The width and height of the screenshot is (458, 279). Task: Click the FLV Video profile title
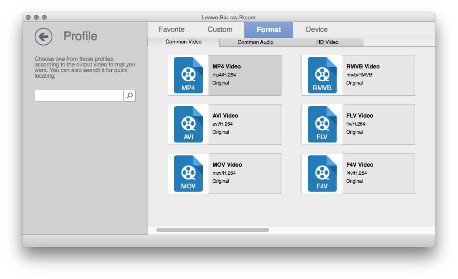coord(360,116)
